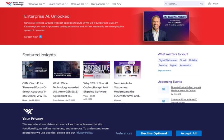Screen dimensions: 224x140
Task: Click the Upcoming Events heading
Action: click(x=170, y=82)
